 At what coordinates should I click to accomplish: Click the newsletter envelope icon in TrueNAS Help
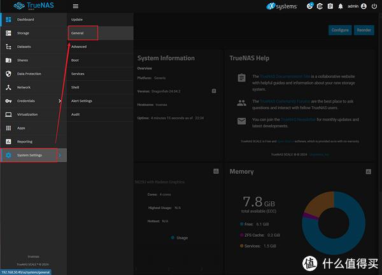[241, 121]
